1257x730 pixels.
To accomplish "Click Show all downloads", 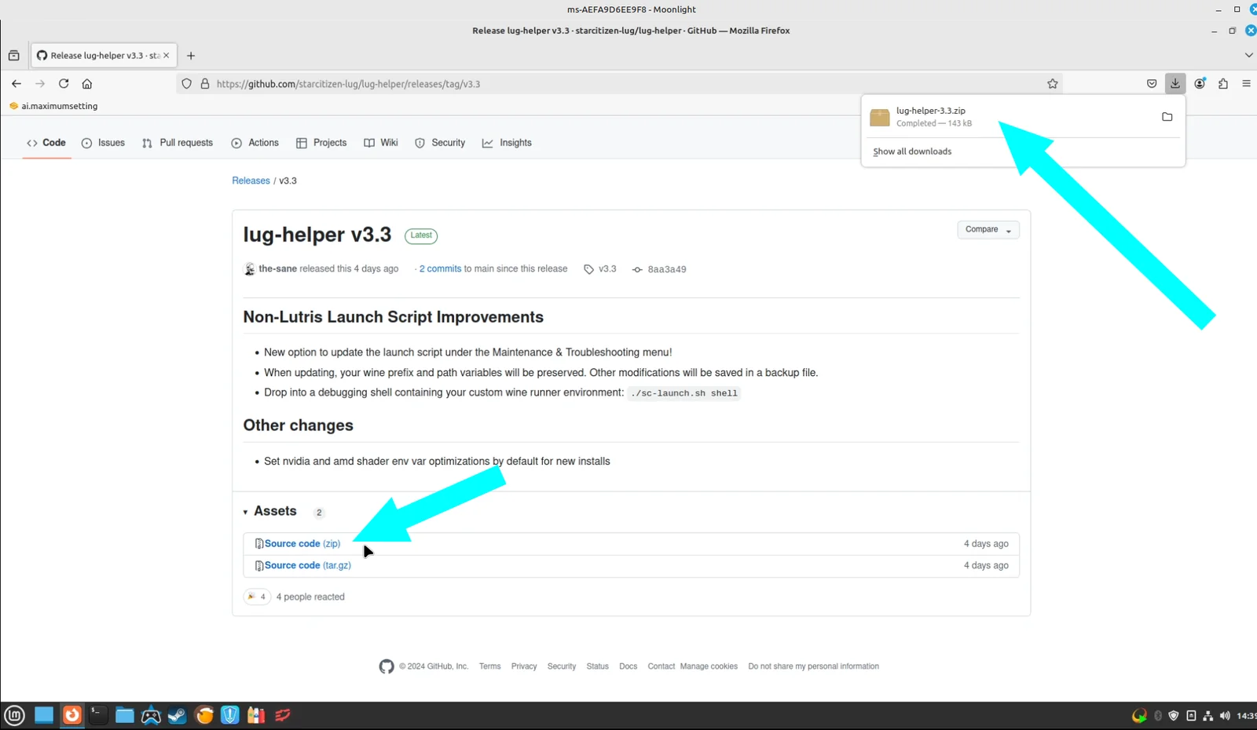I will pyautogui.click(x=912, y=151).
